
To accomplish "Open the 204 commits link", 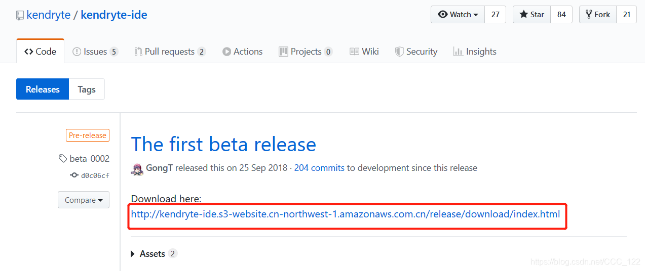I will click(319, 168).
